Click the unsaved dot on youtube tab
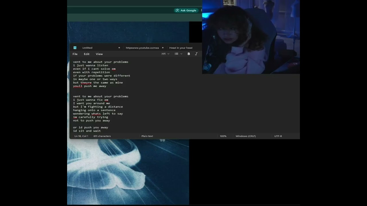This screenshot has width=367, height=206. (163, 48)
